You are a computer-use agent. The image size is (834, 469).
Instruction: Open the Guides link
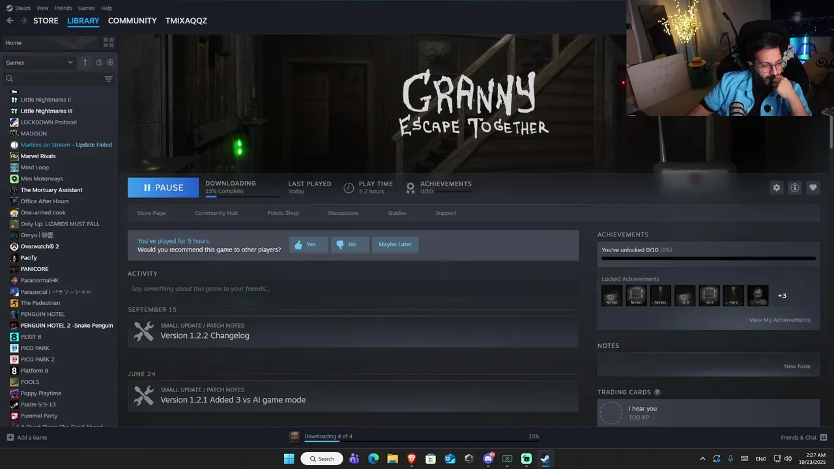pos(397,213)
